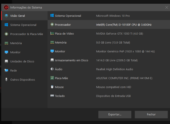Viewport: 170px width, 124px height.
Task: Click the disk icon for Armazenamento em Disco
Action: pyautogui.click(x=52, y=60)
